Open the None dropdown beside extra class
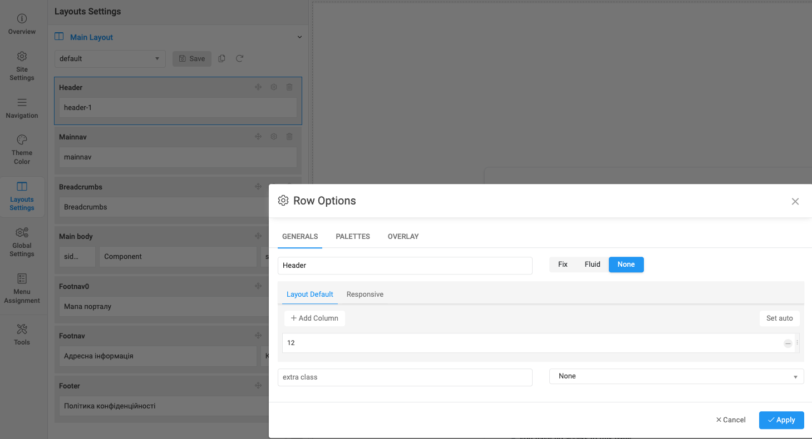Viewport: 812px width, 439px height. click(676, 376)
